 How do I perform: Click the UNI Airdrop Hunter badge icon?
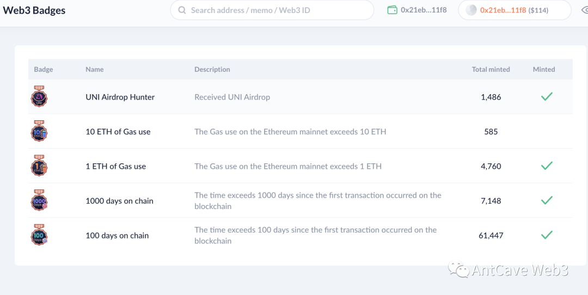tap(39, 97)
